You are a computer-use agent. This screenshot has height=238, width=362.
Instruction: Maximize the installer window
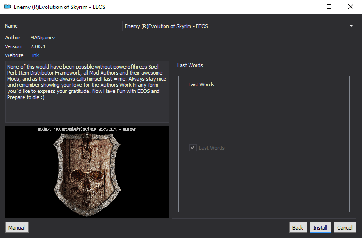tap(329, 7)
